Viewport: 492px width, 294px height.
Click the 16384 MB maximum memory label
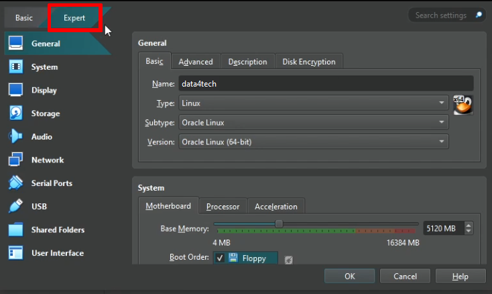(x=403, y=243)
